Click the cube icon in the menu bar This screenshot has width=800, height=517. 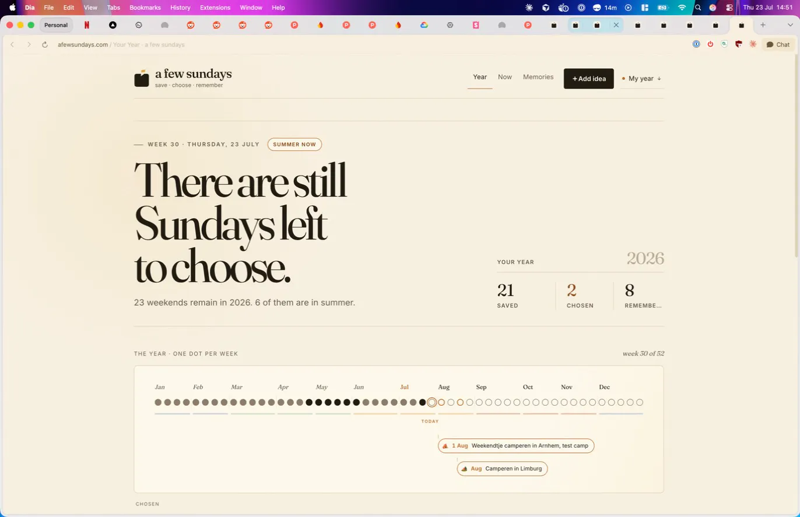tap(546, 8)
